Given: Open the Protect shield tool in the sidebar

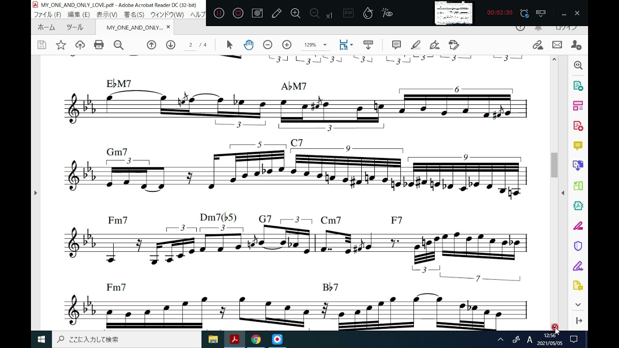Looking at the screenshot, I should click(578, 246).
